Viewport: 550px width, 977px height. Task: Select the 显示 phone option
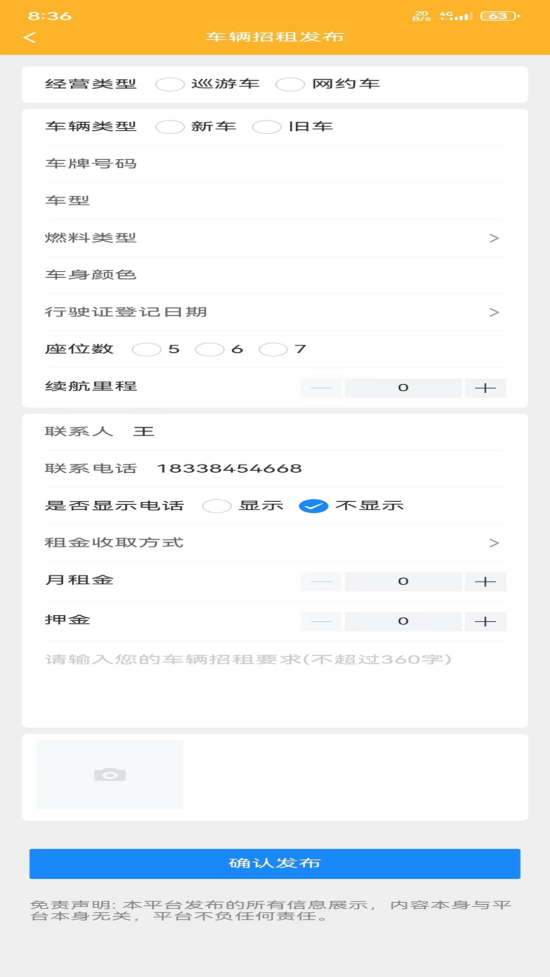[x=216, y=506]
